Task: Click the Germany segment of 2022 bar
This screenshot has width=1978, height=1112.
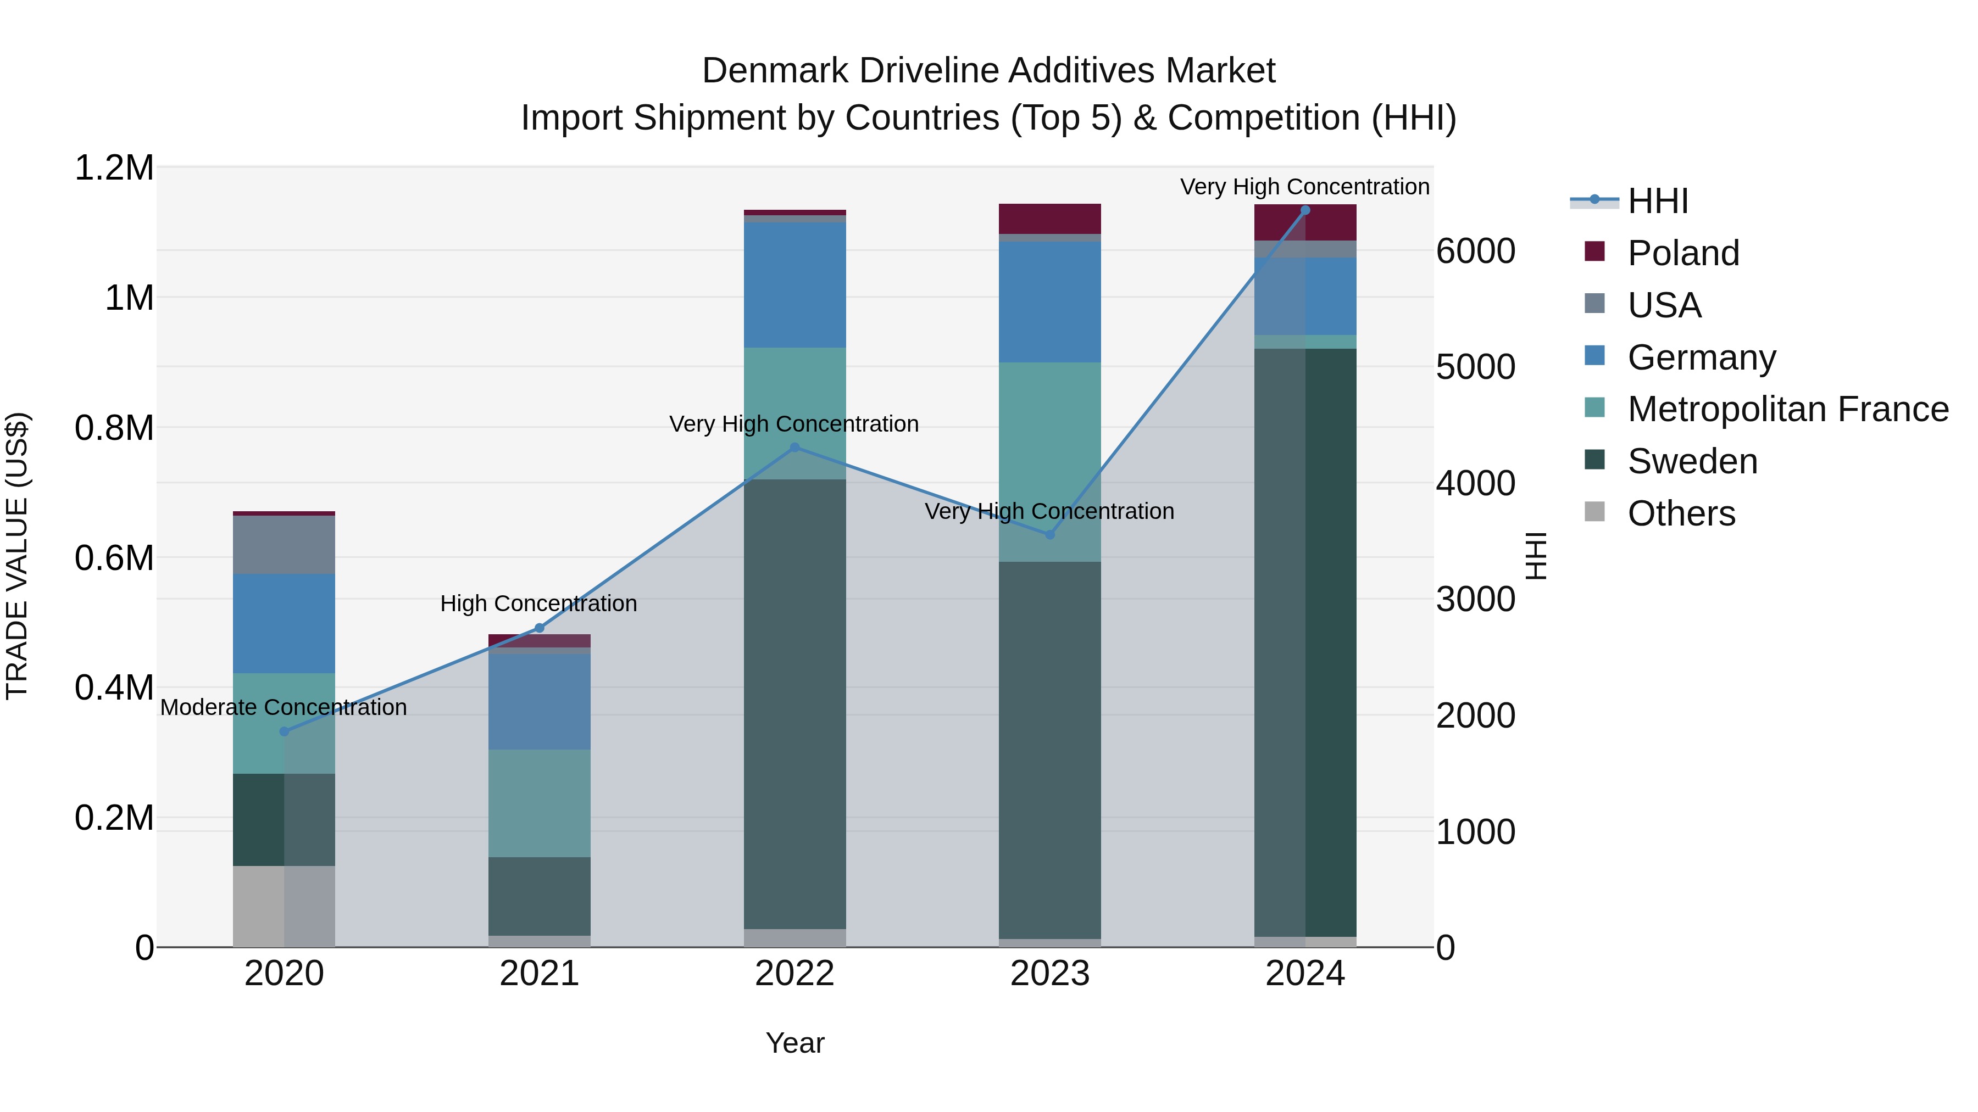Action: 794,286
